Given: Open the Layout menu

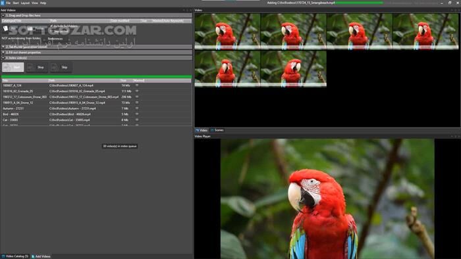Looking at the screenshot, I should point(25,3).
